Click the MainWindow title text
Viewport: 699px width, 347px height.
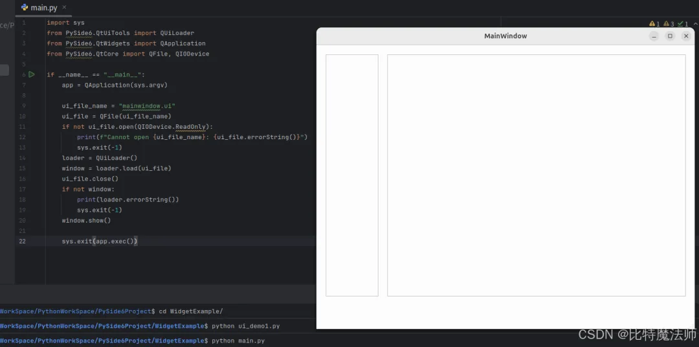505,36
